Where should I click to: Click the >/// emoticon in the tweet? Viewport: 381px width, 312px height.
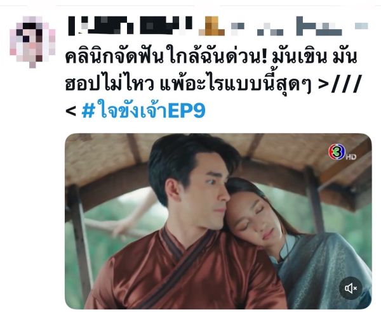340,84
